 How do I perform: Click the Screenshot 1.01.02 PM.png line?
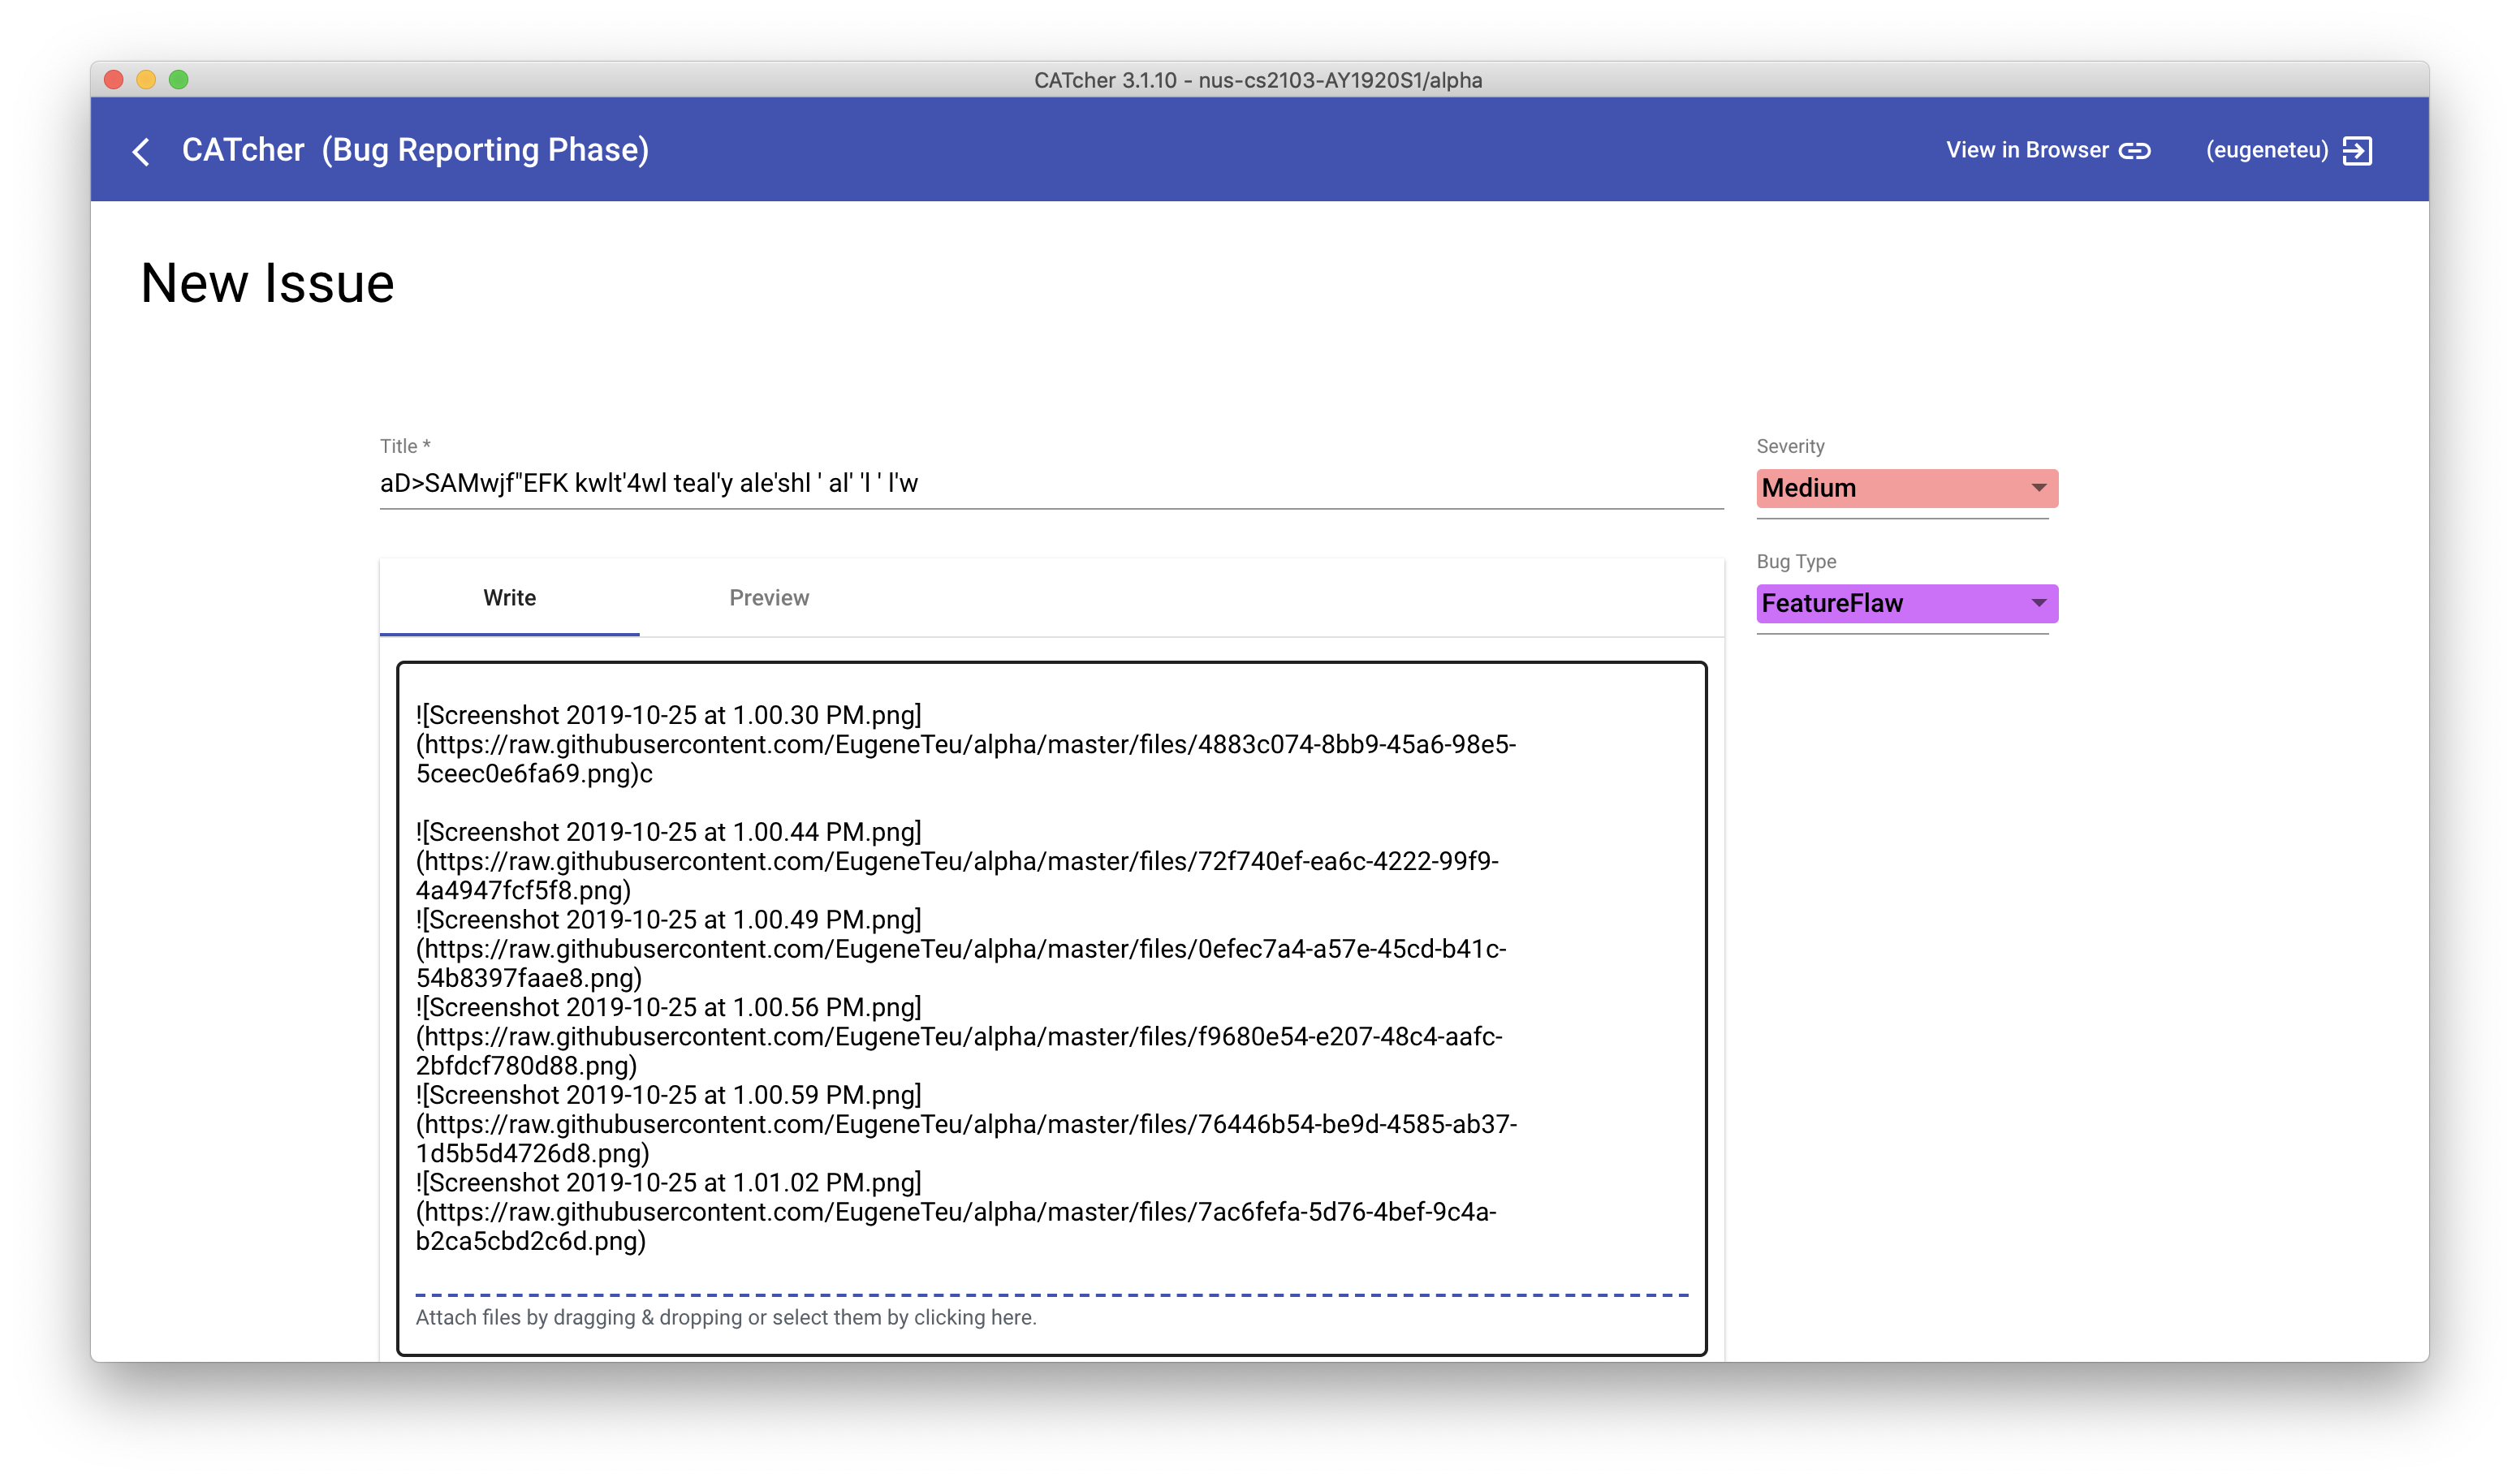(x=669, y=1183)
